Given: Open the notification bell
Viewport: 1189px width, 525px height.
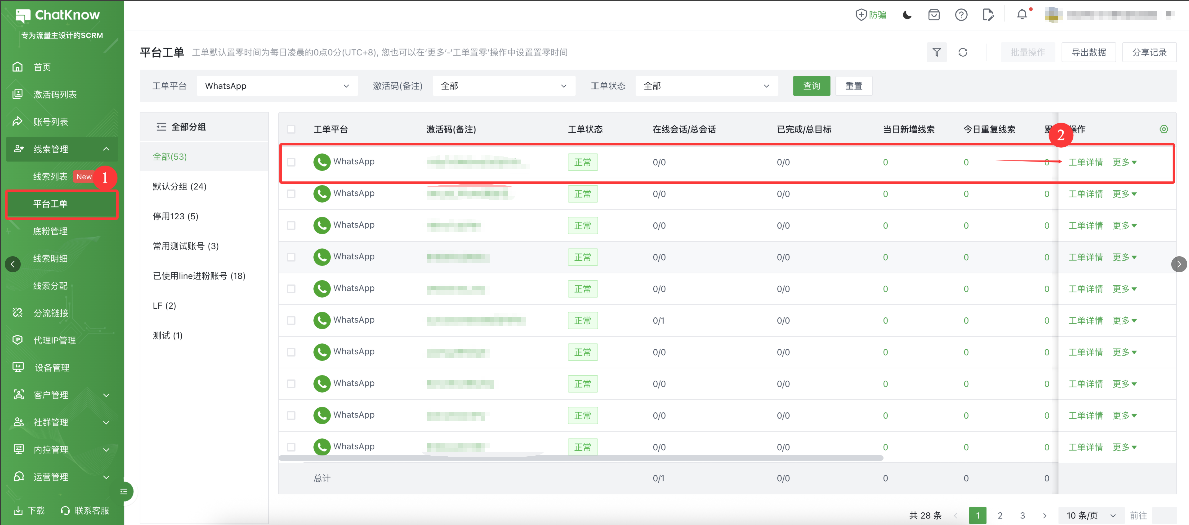Looking at the screenshot, I should (x=1022, y=15).
